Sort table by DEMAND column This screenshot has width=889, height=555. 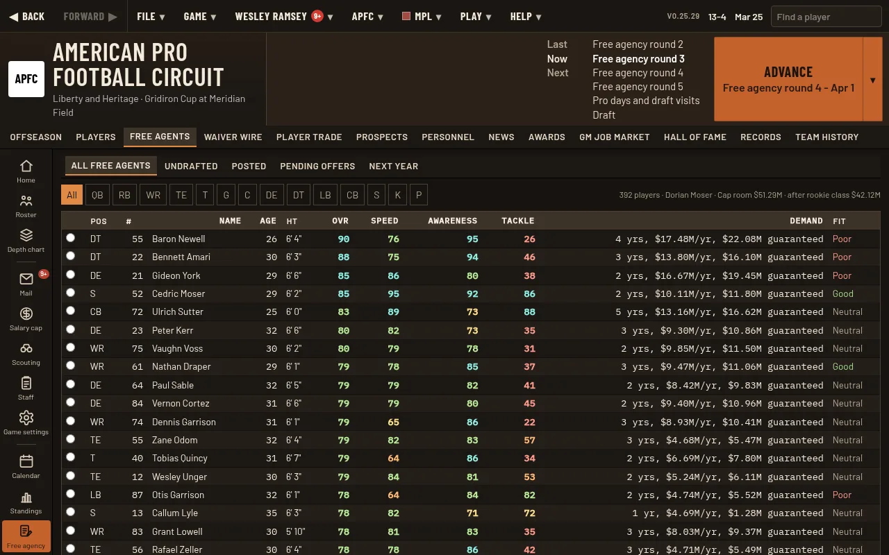point(806,221)
